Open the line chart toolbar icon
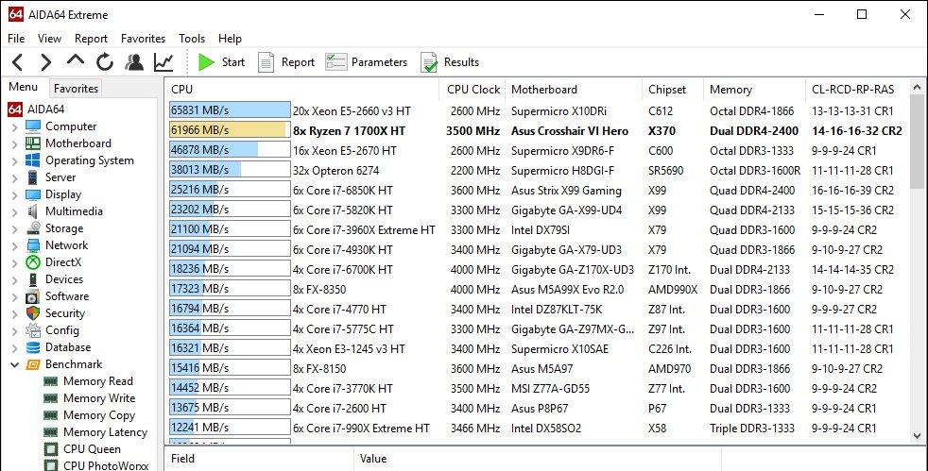Image resolution: width=928 pixels, height=471 pixels. pyautogui.click(x=163, y=62)
